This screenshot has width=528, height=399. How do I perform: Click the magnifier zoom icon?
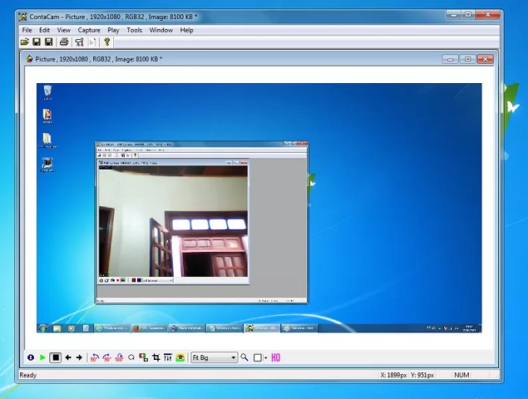click(244, 357)
